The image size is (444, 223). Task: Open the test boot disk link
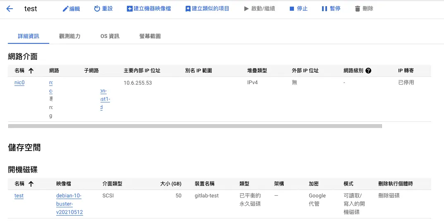click(x=19, y=196)
